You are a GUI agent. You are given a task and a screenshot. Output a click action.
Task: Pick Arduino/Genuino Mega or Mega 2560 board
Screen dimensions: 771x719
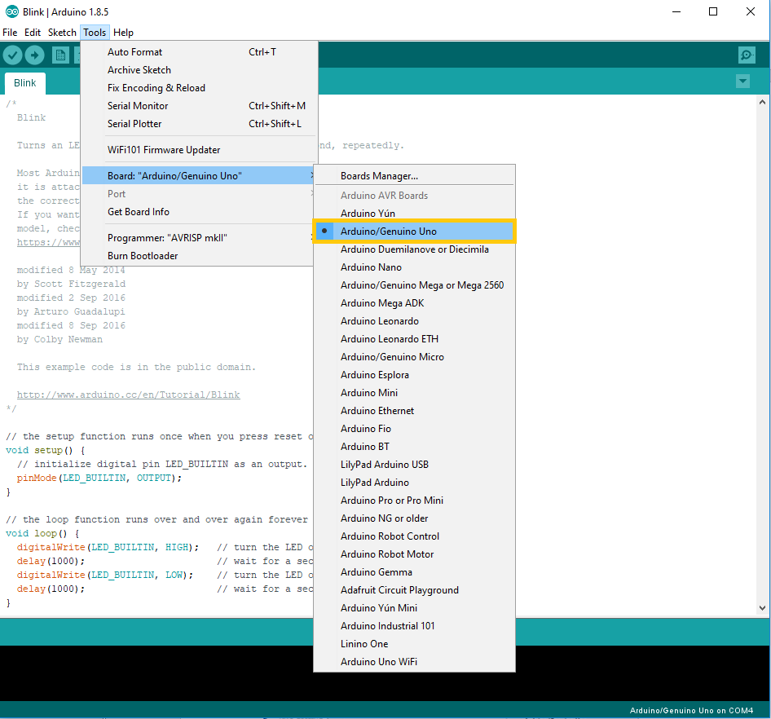coord(421,285)
